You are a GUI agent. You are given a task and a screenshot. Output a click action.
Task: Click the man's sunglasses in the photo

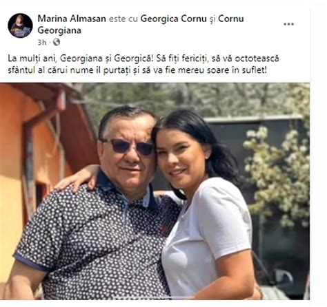point(128,146)
